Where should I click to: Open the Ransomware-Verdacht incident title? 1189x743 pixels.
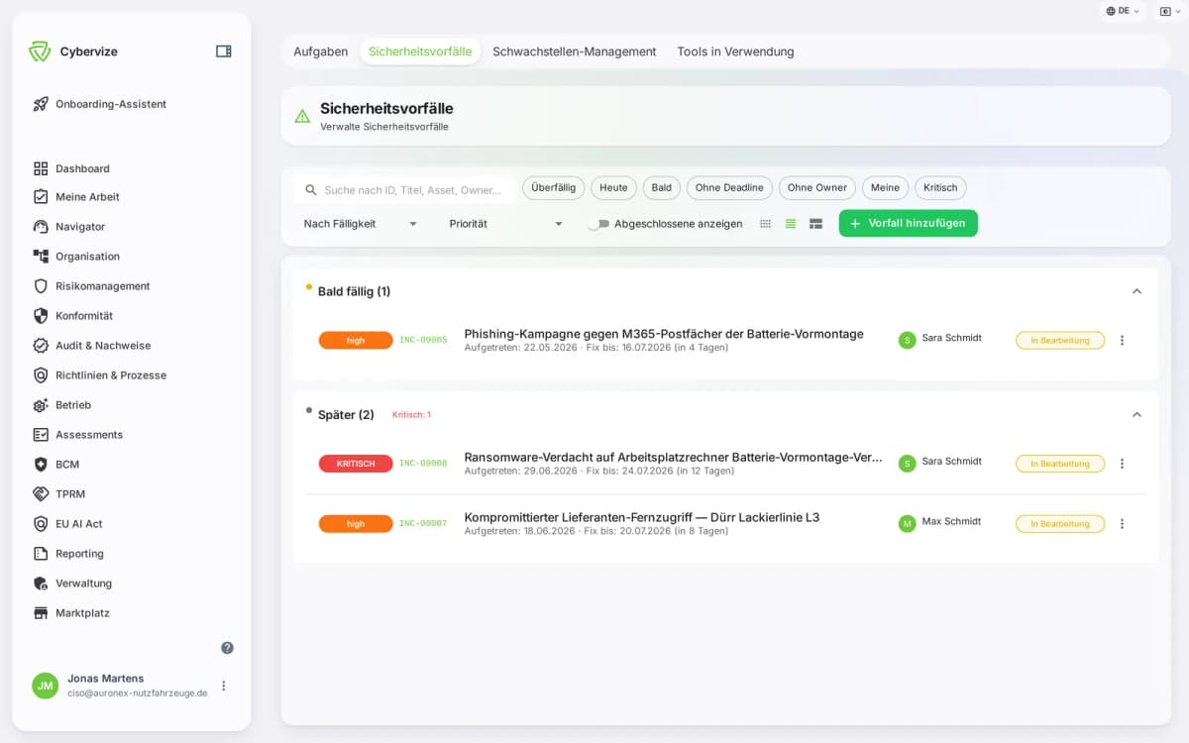tap(673, 457)
